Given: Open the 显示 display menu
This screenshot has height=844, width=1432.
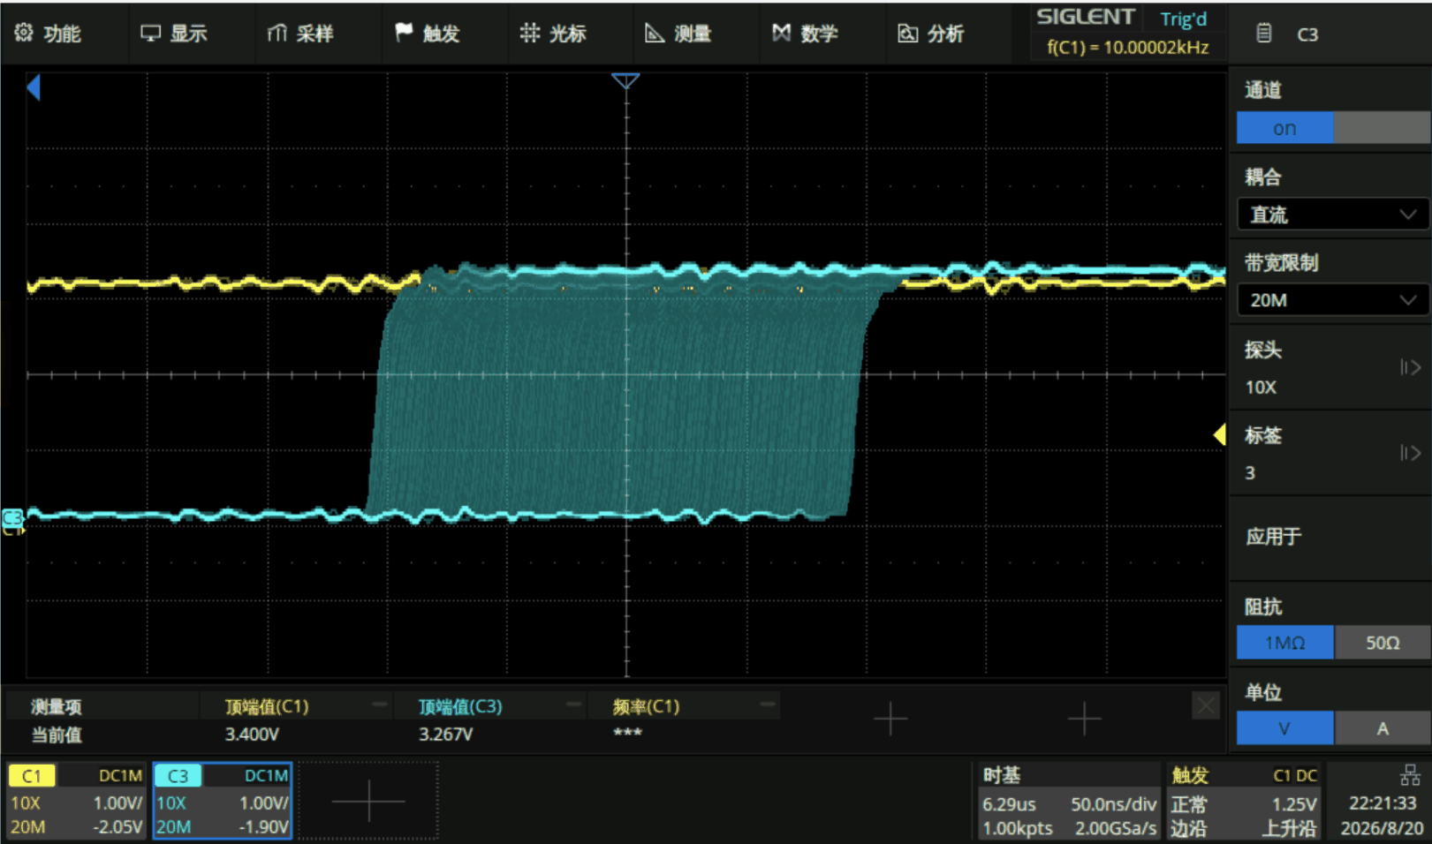Looking at the screenshot, I should [174, 34].
